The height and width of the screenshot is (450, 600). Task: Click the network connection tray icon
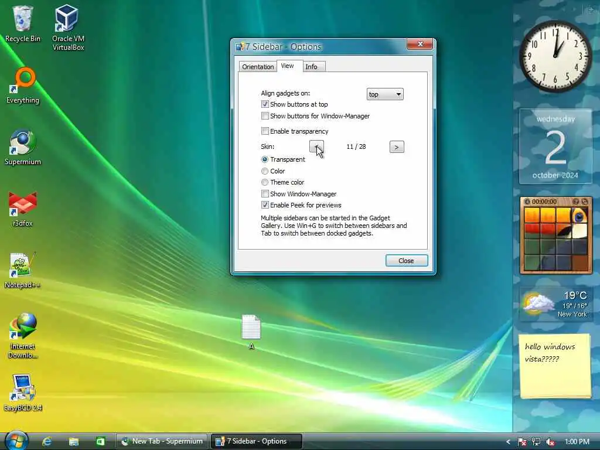point(536,442)
